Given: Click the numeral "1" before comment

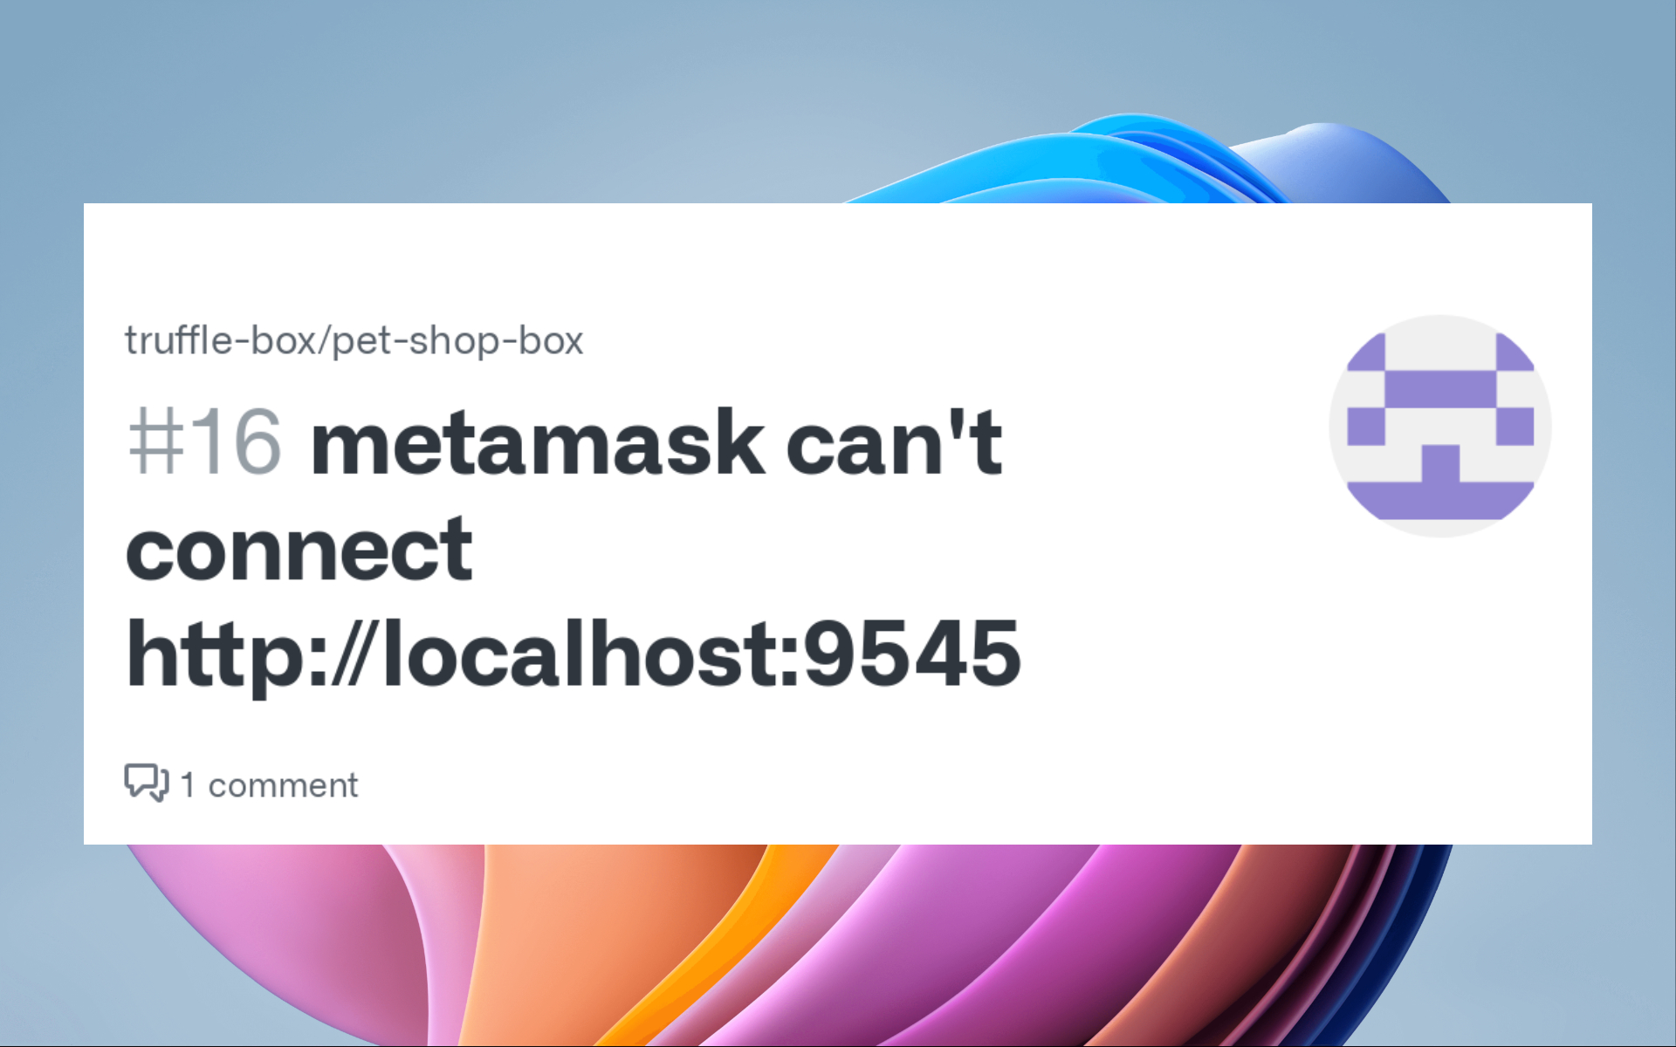Looking at the screenshot, I should [x=188, y=785].
